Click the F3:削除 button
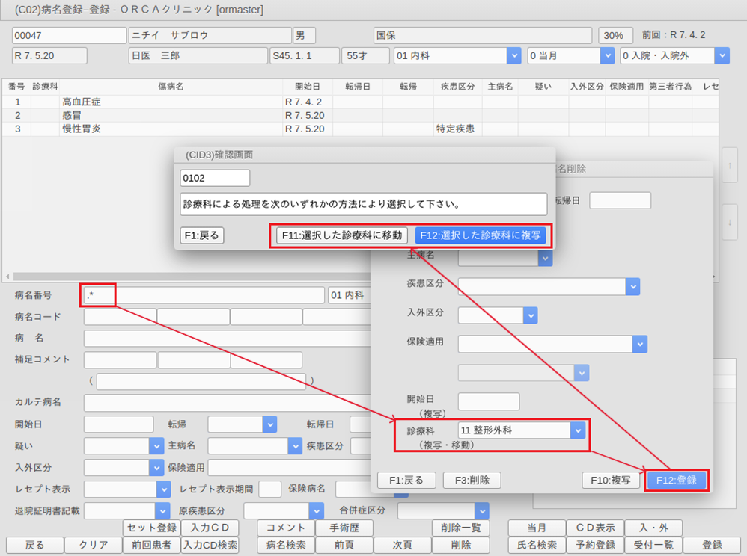Image resolution: width=747 pixels, height=556 pixels. pyautogui.click(x=472, y=480)
